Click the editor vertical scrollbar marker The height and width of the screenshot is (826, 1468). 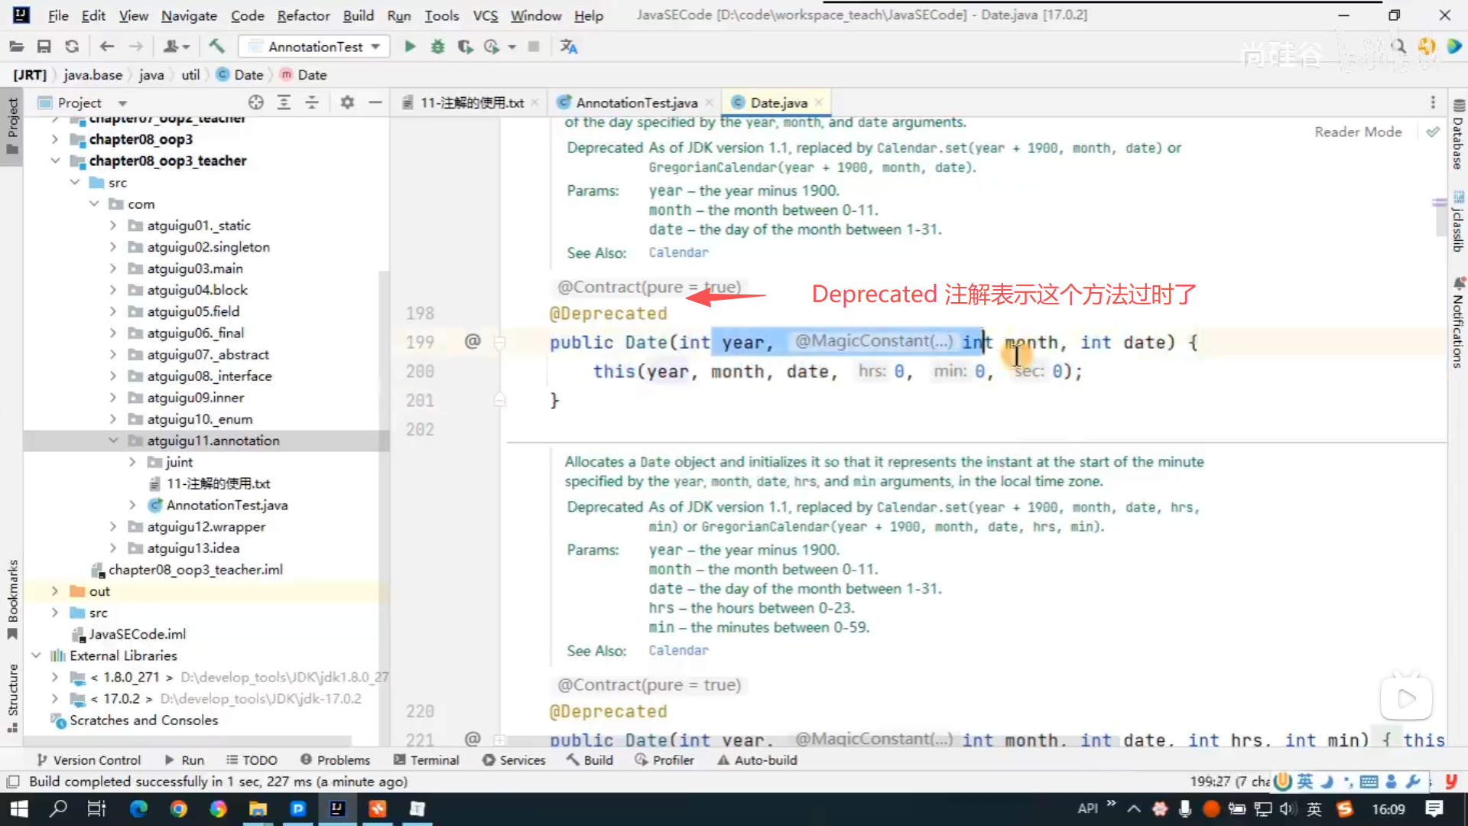point(1439,203)
